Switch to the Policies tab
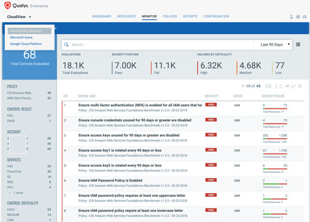Image resolution: width=310 pixels, height=222 pixels. pyautogui.click(x=170, y=16)
